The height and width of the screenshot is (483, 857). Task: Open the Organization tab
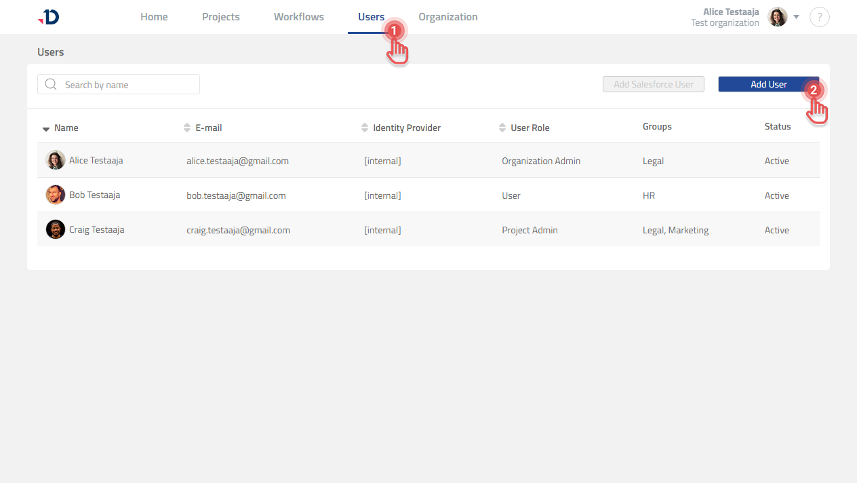coord(447,17)
